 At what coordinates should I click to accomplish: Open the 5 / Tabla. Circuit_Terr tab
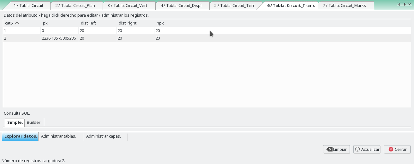pyautogui.click(x=234, y=6)
